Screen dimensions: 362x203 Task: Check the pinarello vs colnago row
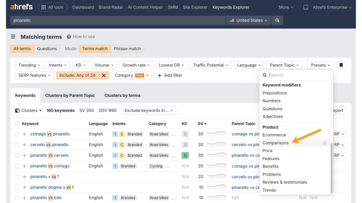[x=17, y=166]
